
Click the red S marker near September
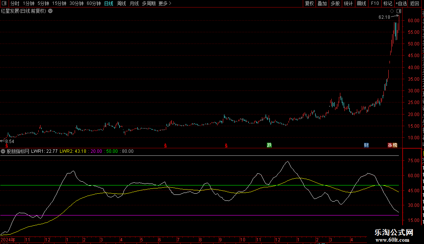click(226, 146)
